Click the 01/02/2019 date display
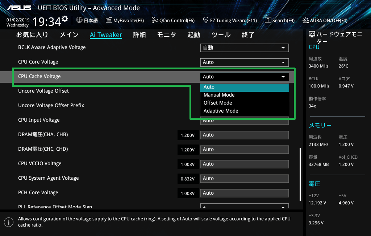Screen dimensions: 371x236 pos(18,20)
